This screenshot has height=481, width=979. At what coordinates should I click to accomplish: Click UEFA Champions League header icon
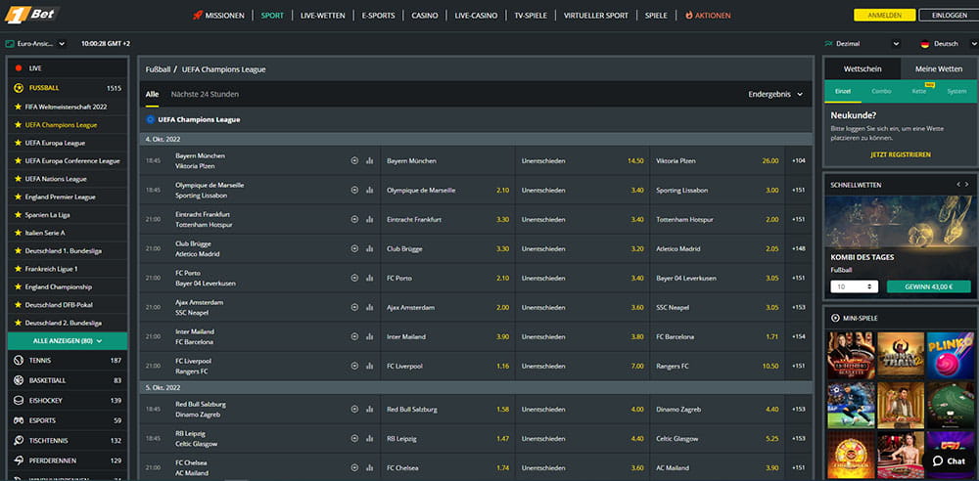151,119
